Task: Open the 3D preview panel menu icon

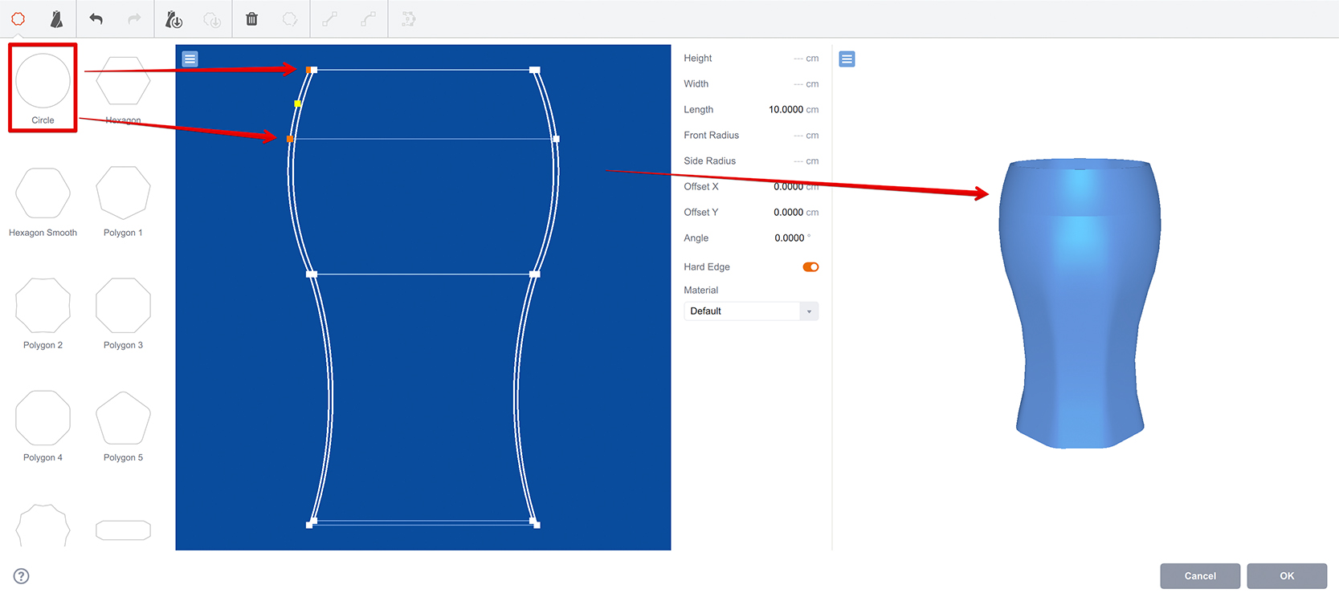Action: [x=847, y=59]
